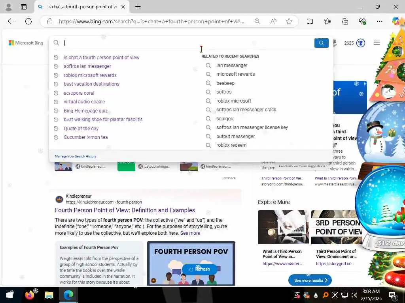The image size is (405, 303).
Task: Pick related search 'output messenger'
Action: [x=236, y=137]
